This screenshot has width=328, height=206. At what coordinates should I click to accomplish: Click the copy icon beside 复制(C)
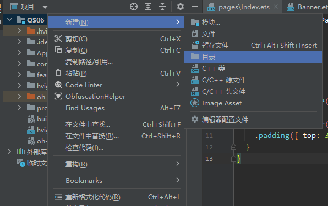pos(58,50)
